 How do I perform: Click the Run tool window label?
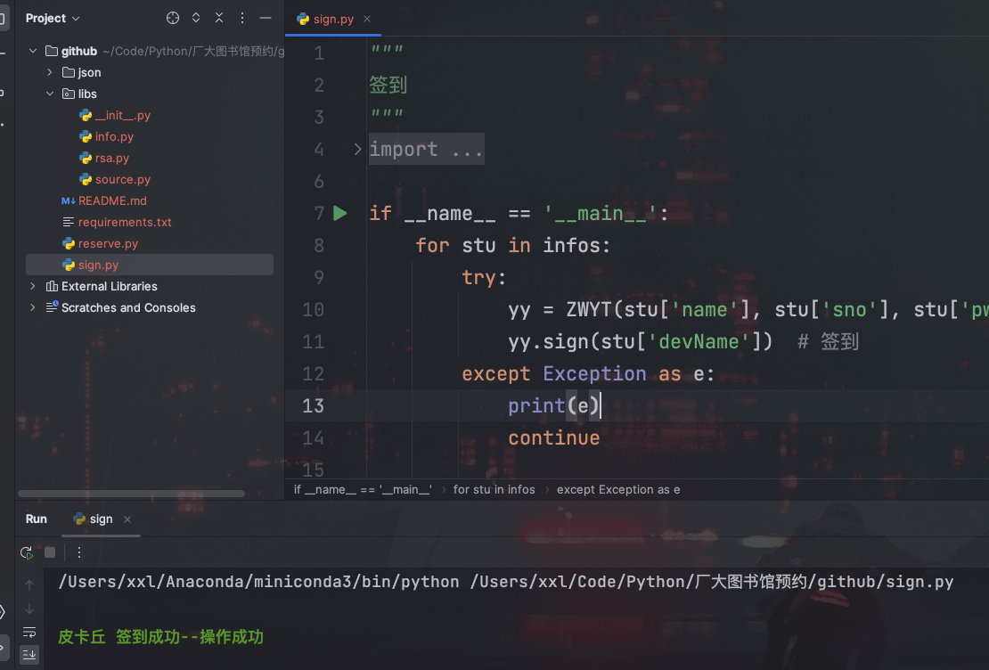pyautogui.click(x=36, y=519)
